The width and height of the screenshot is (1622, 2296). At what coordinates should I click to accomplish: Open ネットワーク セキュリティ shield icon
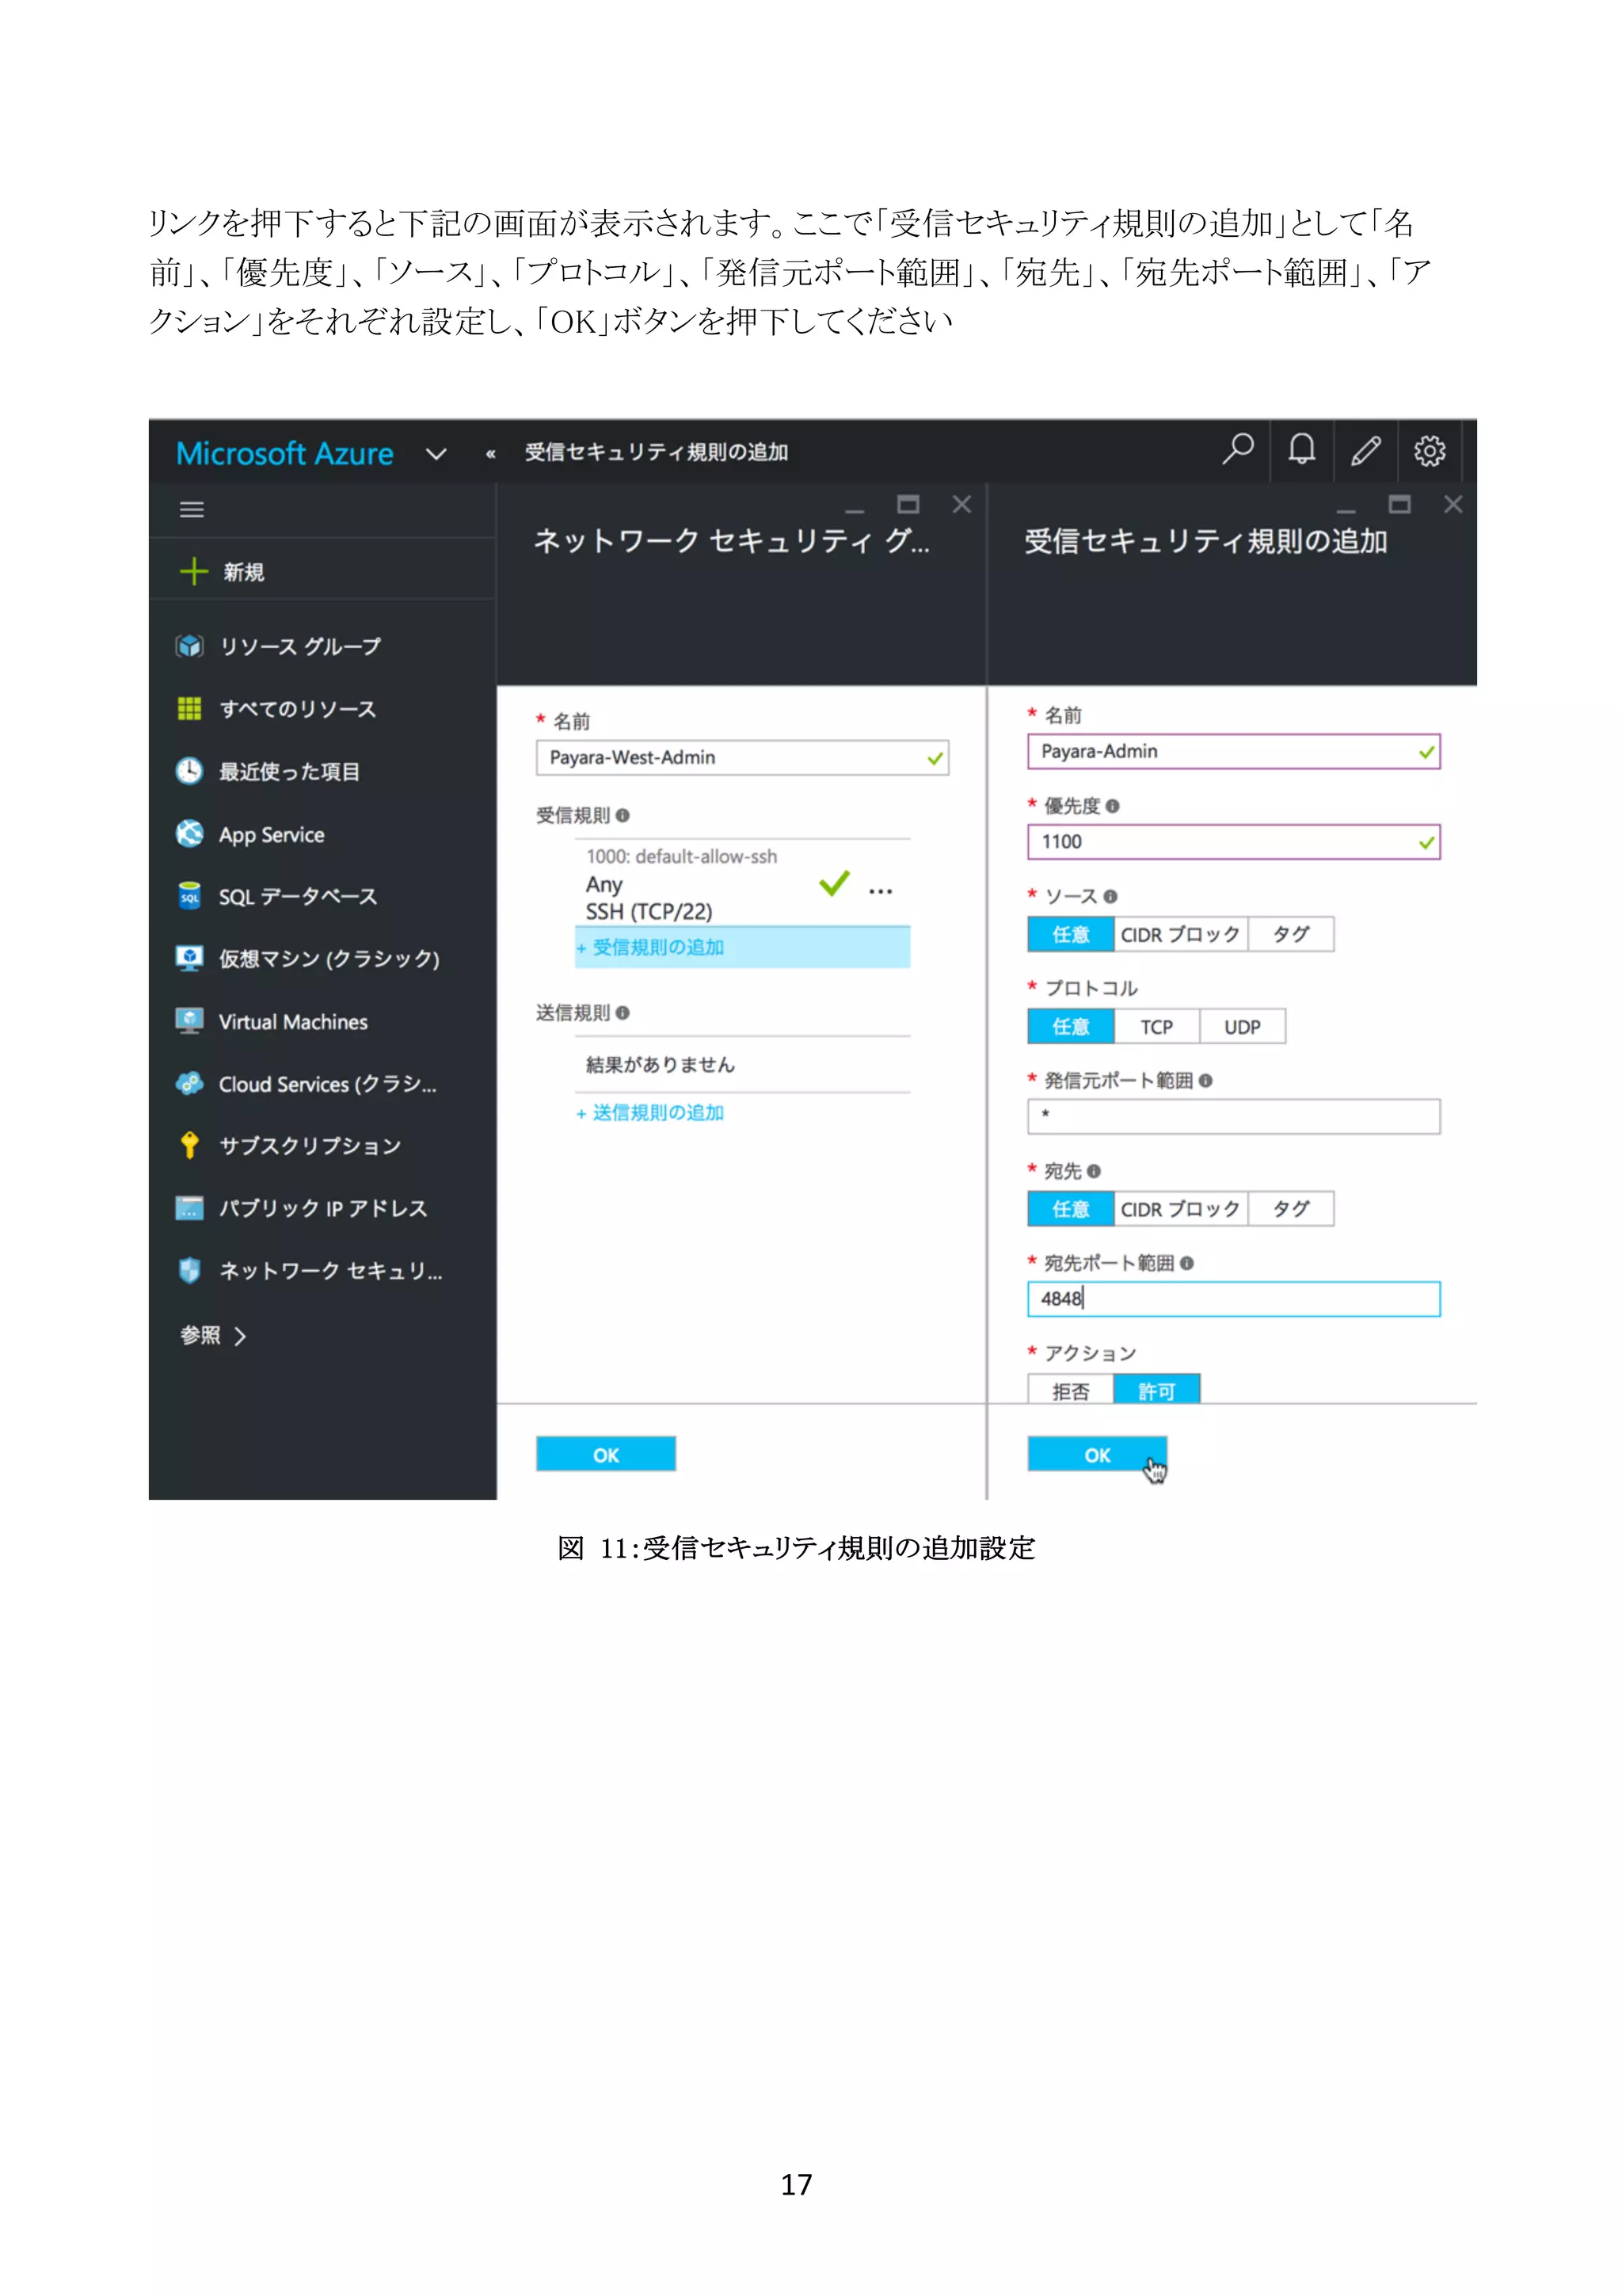[x=188, y=1270]
